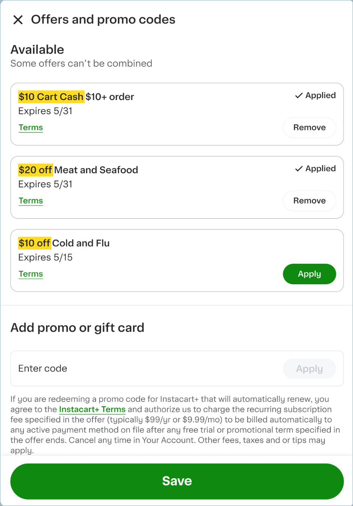
Task: Remove the $20 off Meat and Seafood offer
Action: coord(309,200)
